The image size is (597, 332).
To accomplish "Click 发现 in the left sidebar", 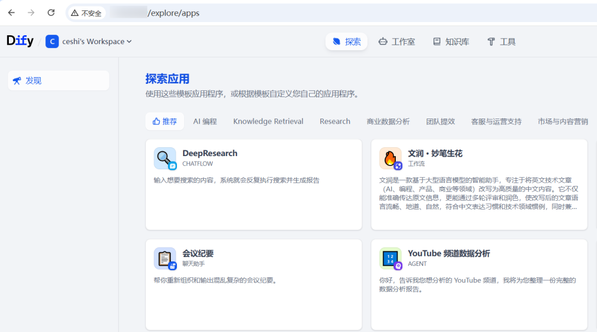I will tap(59, 81).
